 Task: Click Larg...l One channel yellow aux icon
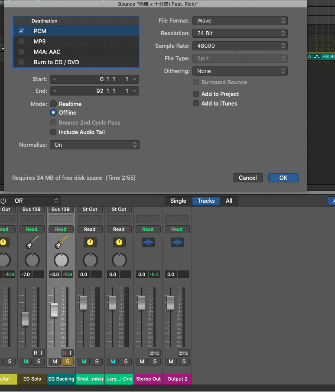119,242
